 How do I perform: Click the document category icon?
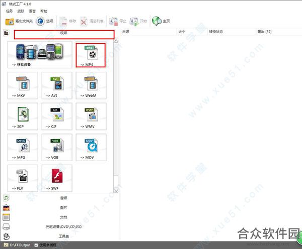click(6, 217)
